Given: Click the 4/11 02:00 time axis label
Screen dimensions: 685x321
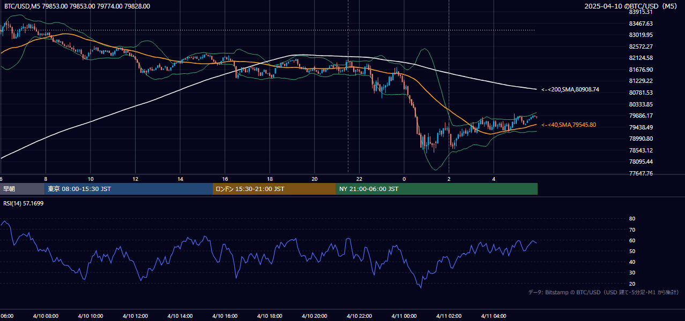Looking at the screenshot, I should 449,316.
